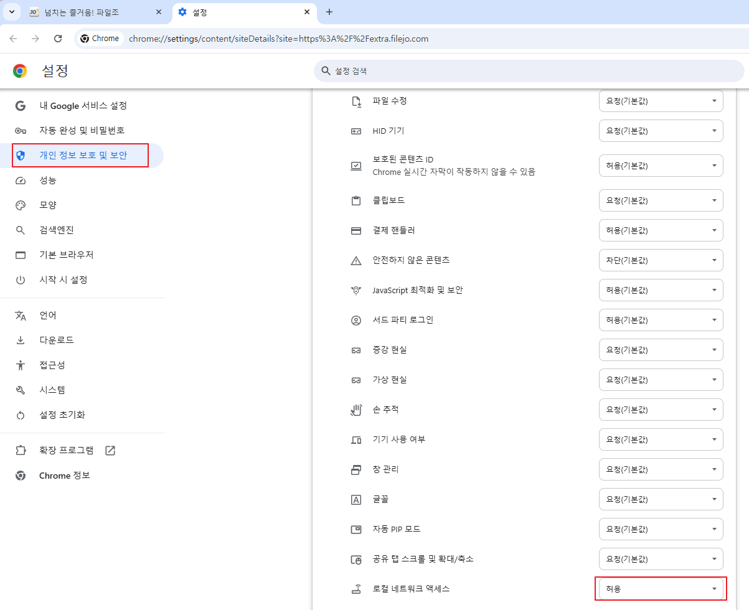This screenshot has width=749, height=610.
Task: Click the 확장 프로그램 external link icon
Action: click(x=110, y=451)
